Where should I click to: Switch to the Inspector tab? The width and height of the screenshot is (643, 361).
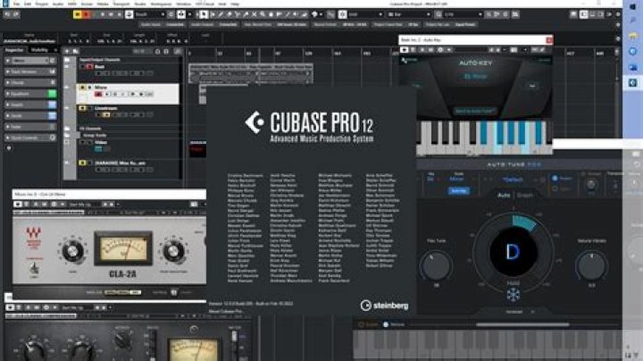click(14, 50)
